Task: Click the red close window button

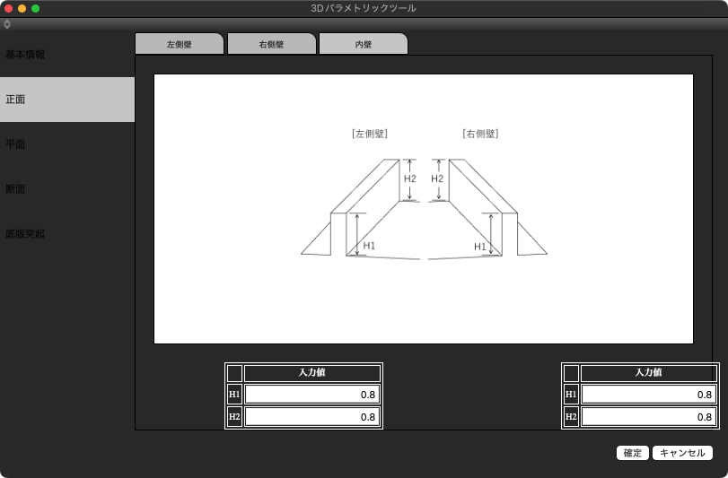Action: [x=8, y=8]
